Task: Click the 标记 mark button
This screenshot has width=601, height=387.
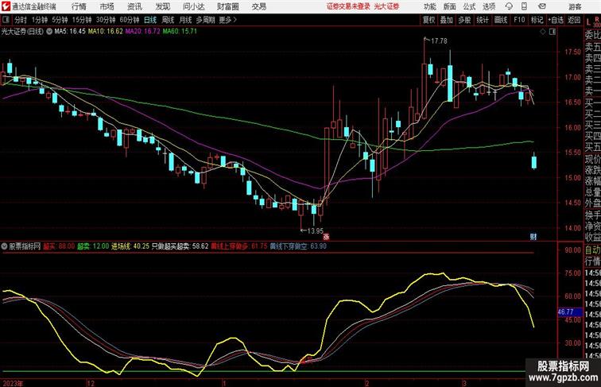Action: 537,20
